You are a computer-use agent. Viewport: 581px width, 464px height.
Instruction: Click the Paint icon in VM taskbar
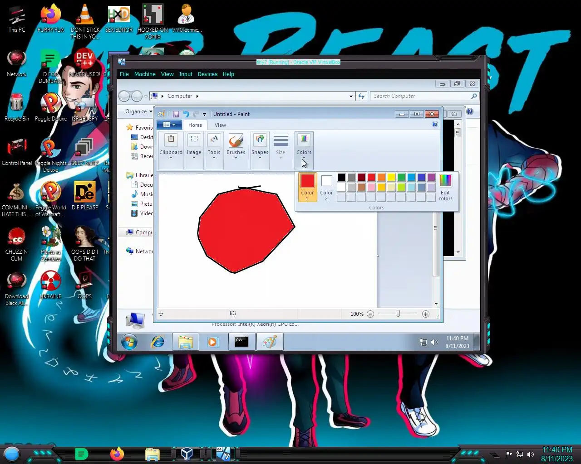[x=270, y=342]
